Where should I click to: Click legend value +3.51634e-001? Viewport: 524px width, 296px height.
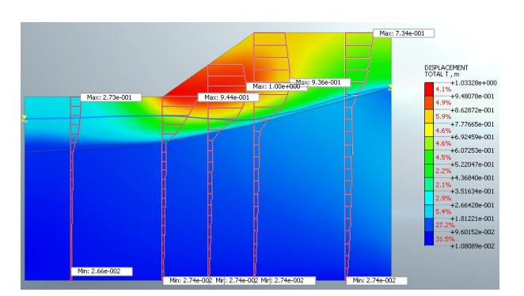(x=473, y=192)
